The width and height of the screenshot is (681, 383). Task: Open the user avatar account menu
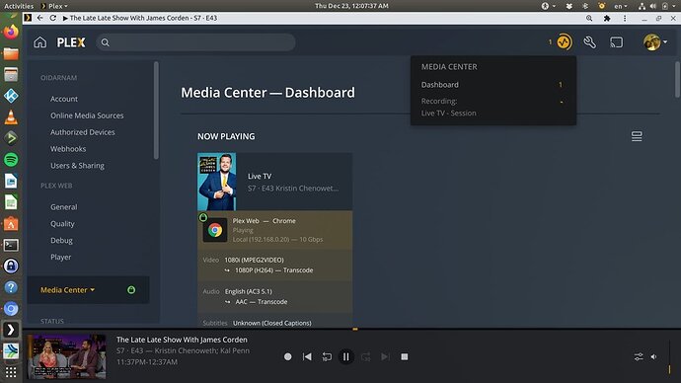(655, 42)
